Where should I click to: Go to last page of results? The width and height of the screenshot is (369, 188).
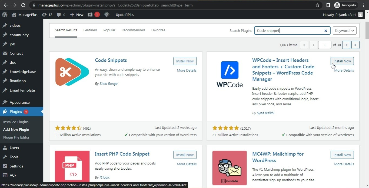355,45
